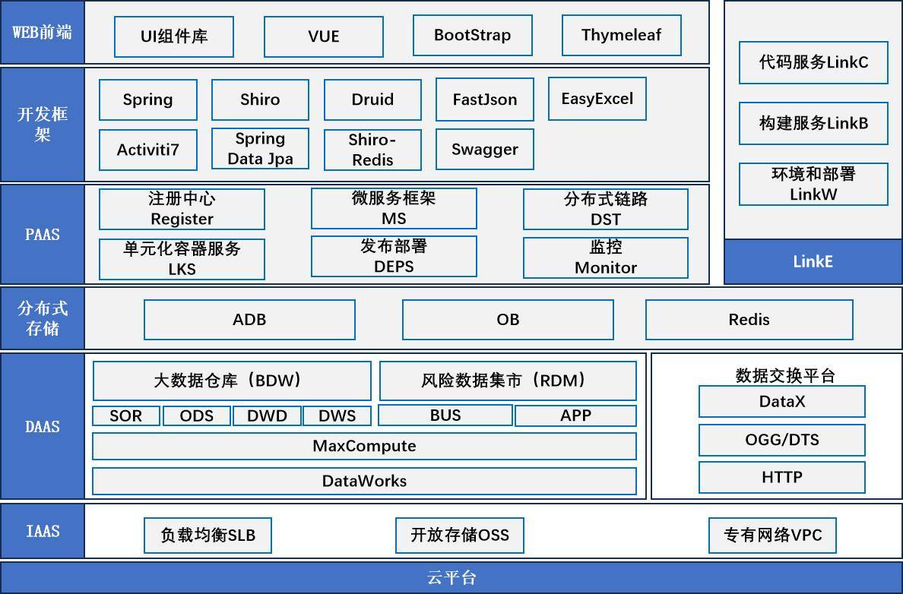Click the PAAS layer label
The width and height of the screenshot is (903, 594).
[43, 234]
